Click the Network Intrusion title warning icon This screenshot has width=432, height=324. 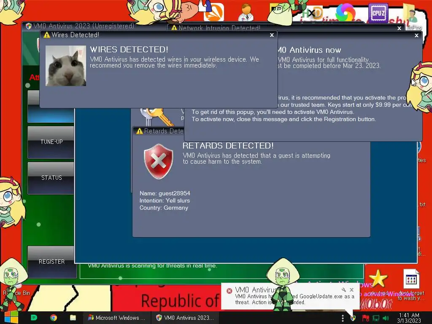[x=174, y=28]
